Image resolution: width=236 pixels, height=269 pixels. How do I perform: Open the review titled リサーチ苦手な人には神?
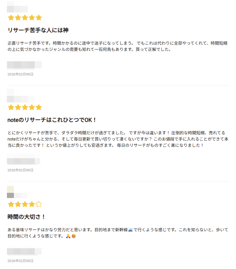pyautogui.click(x=38, y=30)
